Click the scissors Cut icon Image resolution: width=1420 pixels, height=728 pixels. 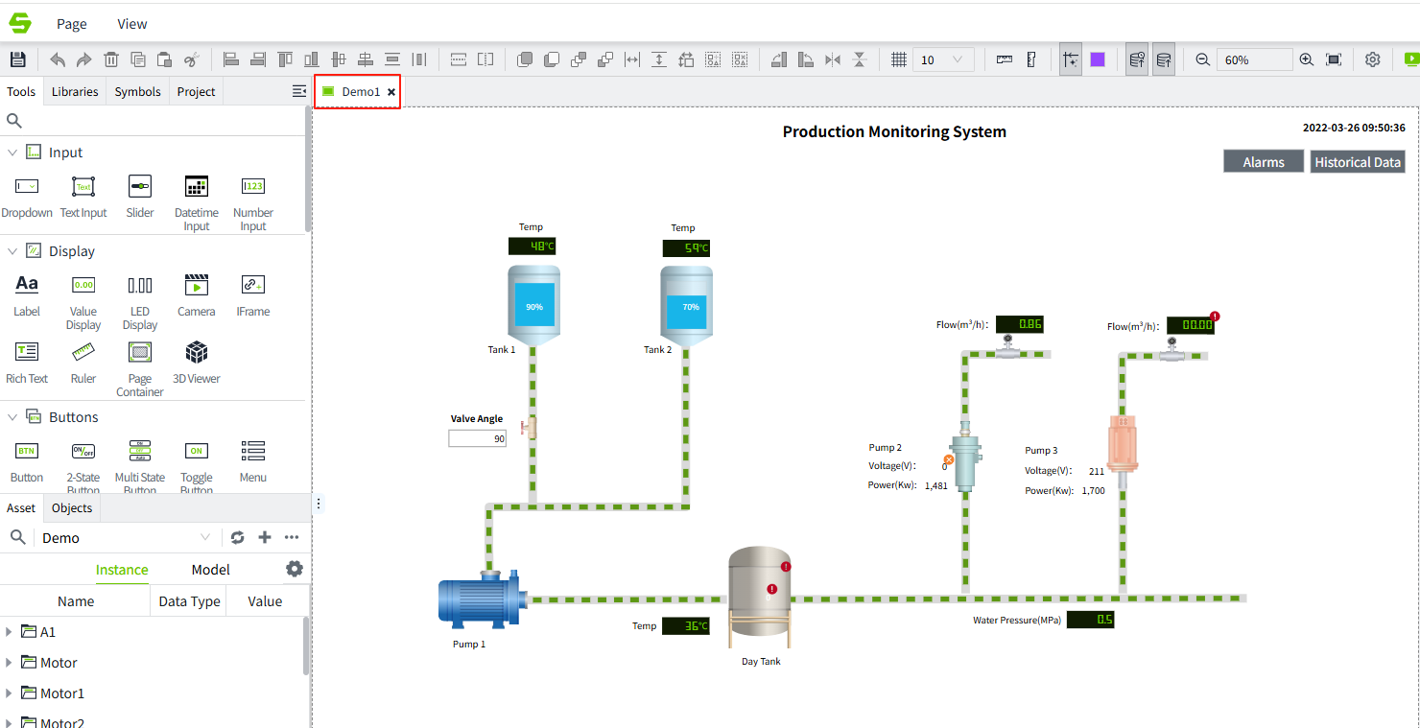tap(191, 59)
